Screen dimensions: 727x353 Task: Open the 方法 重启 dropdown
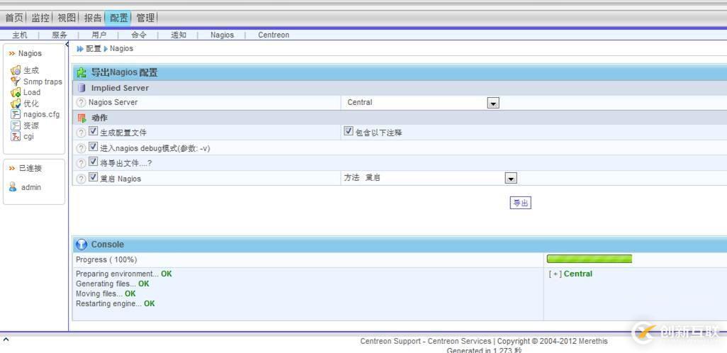click(x=510, y=178)
